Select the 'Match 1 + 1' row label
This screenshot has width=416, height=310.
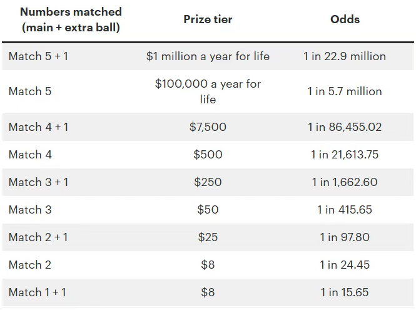pyautogui.click(x=38, y=292)
